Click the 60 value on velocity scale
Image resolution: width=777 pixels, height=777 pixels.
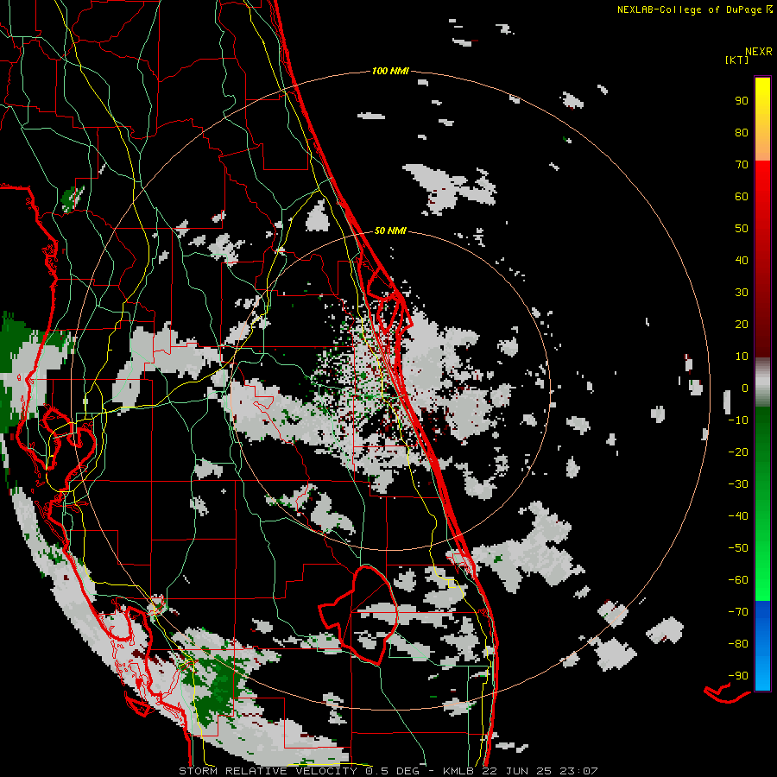pos(742,197)
